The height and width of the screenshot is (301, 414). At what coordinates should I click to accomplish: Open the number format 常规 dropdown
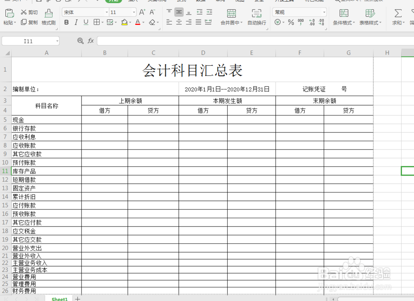pos(324,12)
